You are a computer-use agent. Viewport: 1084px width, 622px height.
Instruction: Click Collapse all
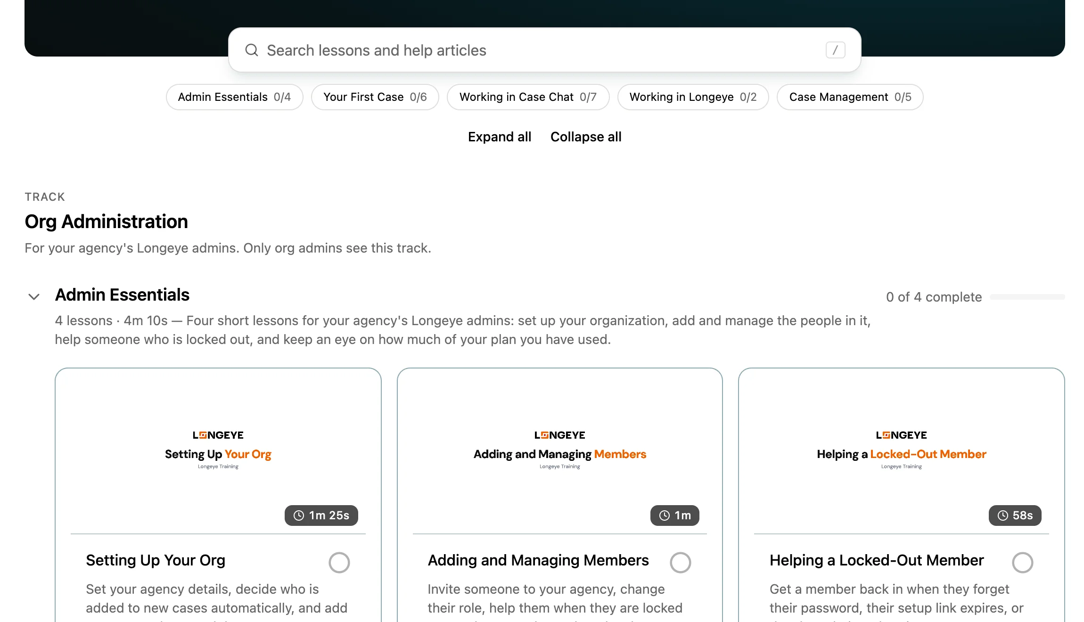tap(586, 137)
